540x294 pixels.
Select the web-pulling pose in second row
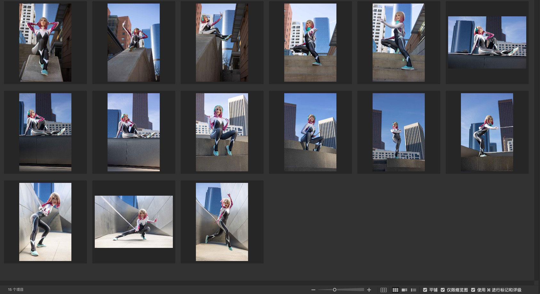click(x=487, y=132)
